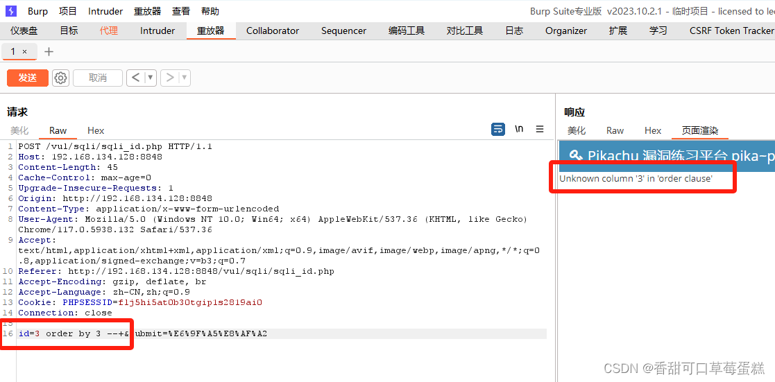Switch to the 代理 tab
Image resolution: width=775 pixels, height=382 pixels.
click(x=109, y=31)
